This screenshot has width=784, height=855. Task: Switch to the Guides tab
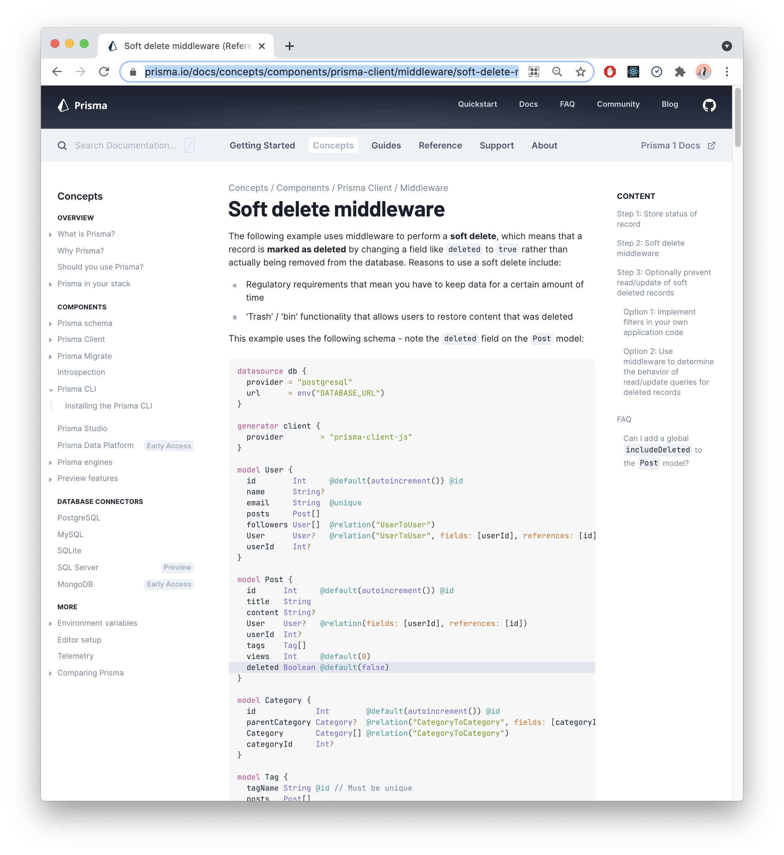[x=386, y=145]
